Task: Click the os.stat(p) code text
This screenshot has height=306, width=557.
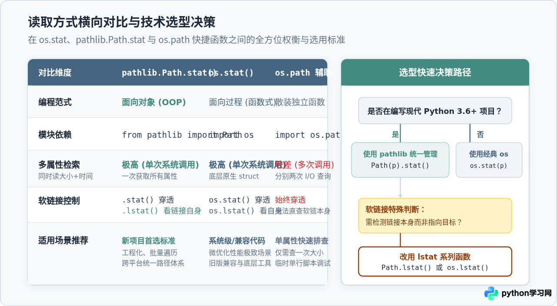Action: tap(489, 166)
